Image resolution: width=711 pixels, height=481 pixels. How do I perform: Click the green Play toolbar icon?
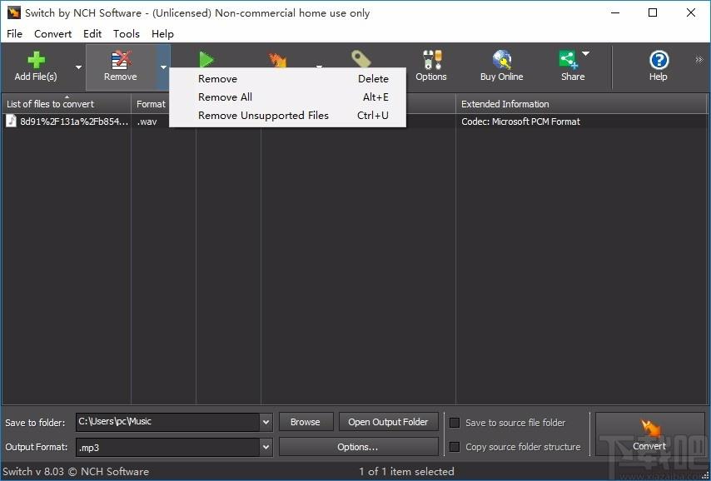tap(206, 59)
